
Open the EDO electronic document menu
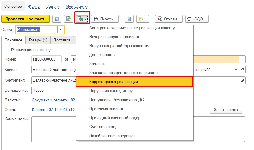pyautogui.click(x=197, y=19)
